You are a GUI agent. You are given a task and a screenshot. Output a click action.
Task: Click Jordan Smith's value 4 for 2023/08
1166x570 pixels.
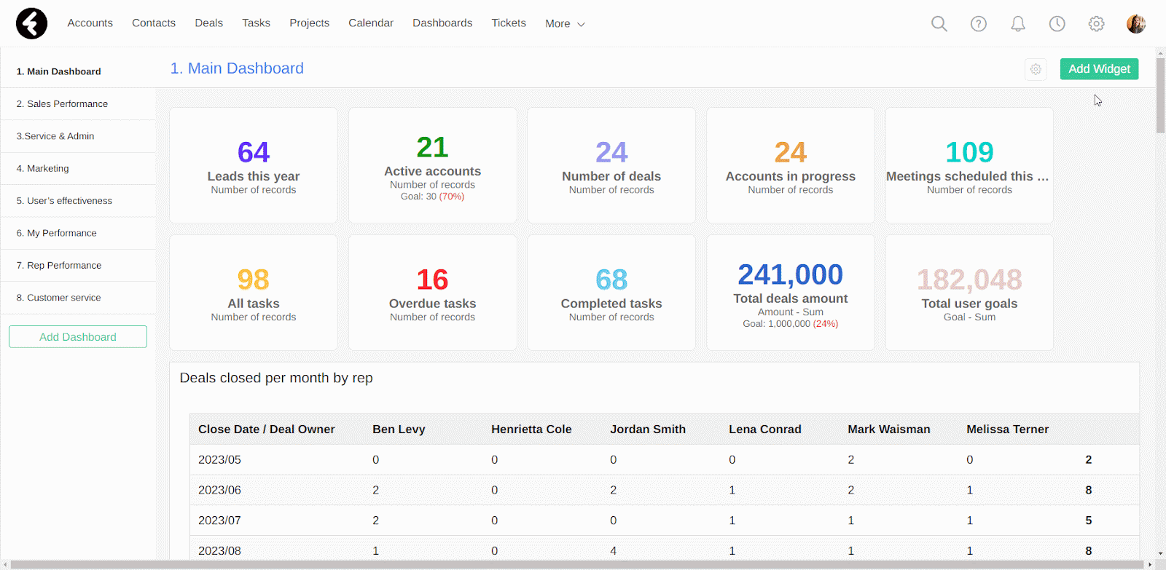point(614,551)
